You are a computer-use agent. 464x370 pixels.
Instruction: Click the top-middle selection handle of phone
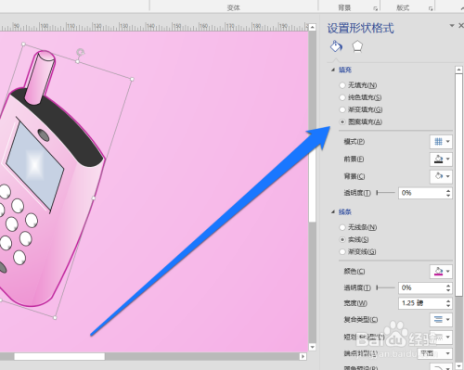(78, 62)
